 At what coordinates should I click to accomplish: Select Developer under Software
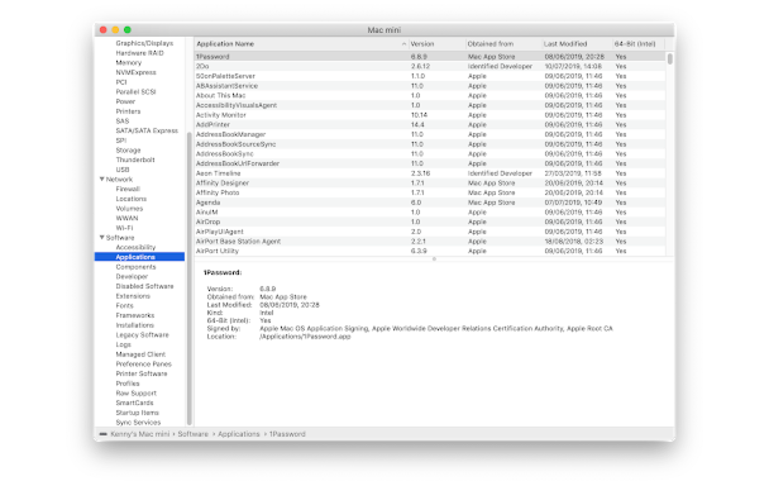point(132,277)
